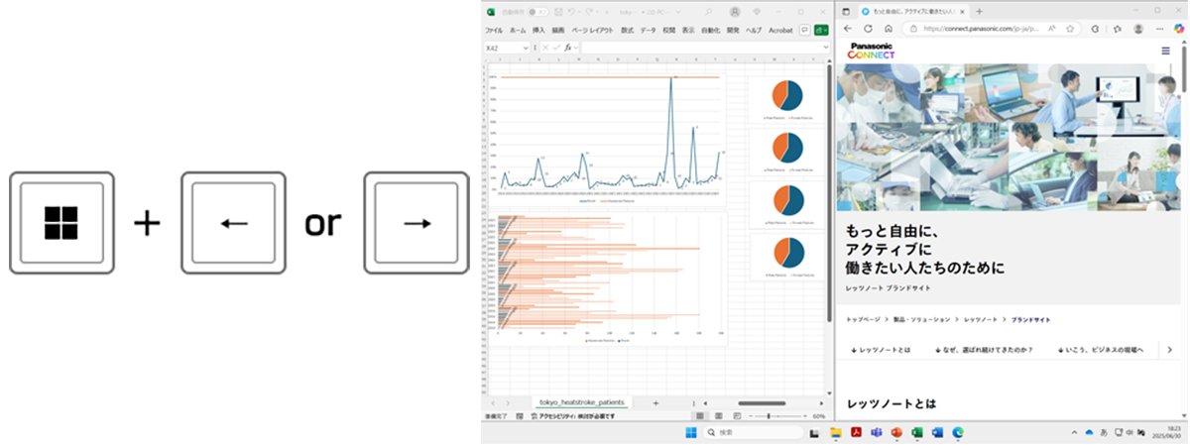Image resolution: width=1190 pixels, height=446 pixels.
Task: Toggle the AutoSave switch in Excel
Action: tap(538, 12)
